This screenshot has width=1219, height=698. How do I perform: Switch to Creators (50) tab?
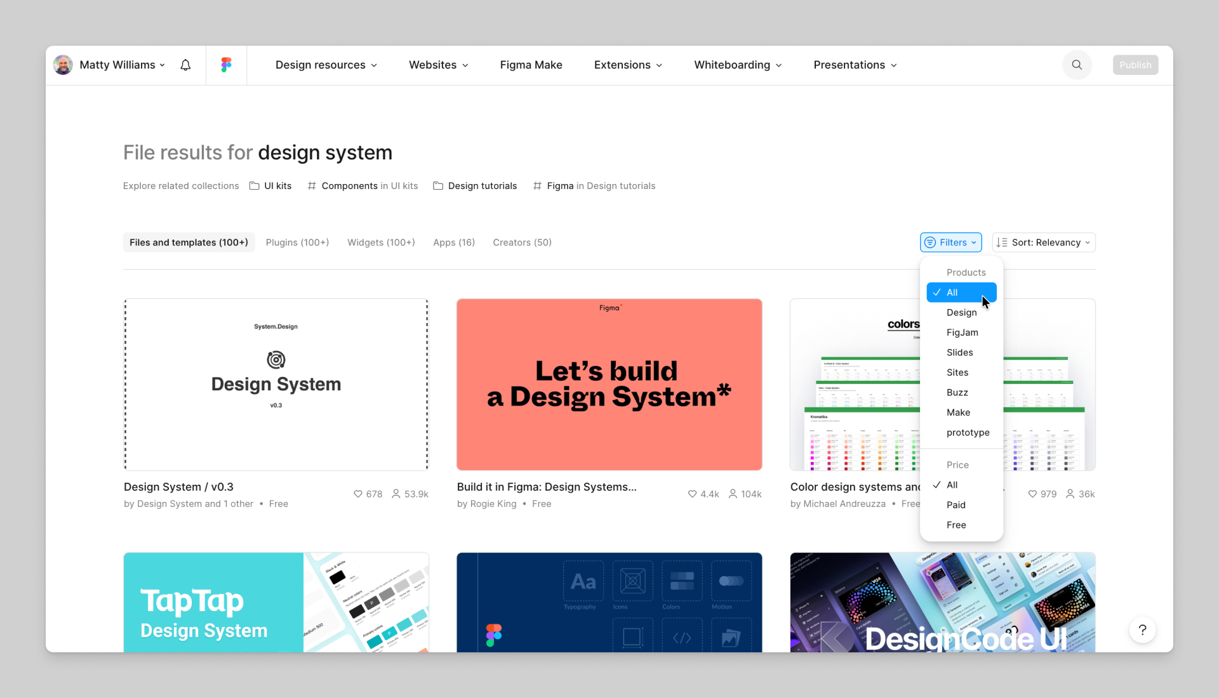click(522, 242)
